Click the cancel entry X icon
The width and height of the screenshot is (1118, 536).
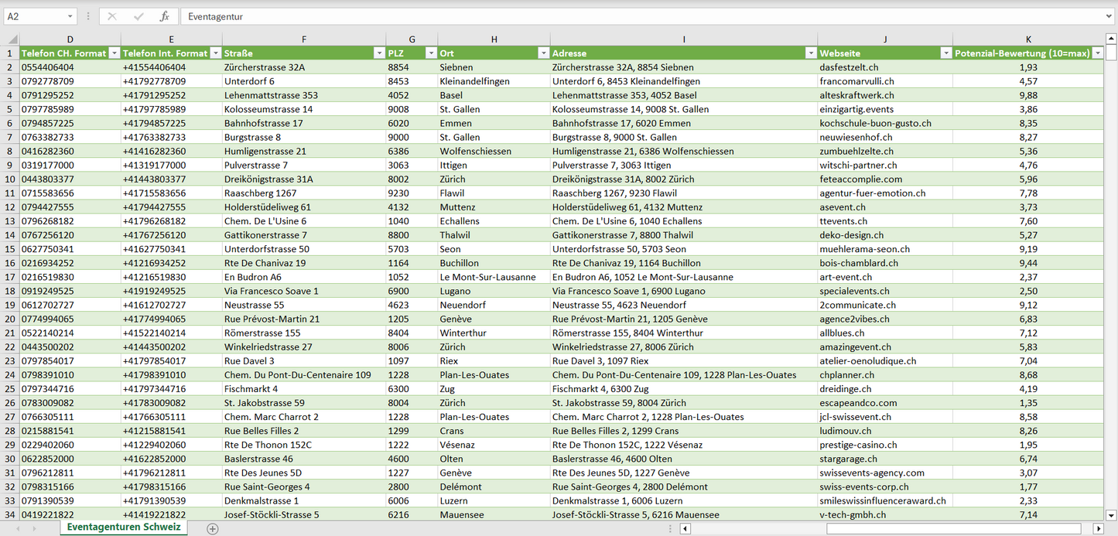coord(112,16)
